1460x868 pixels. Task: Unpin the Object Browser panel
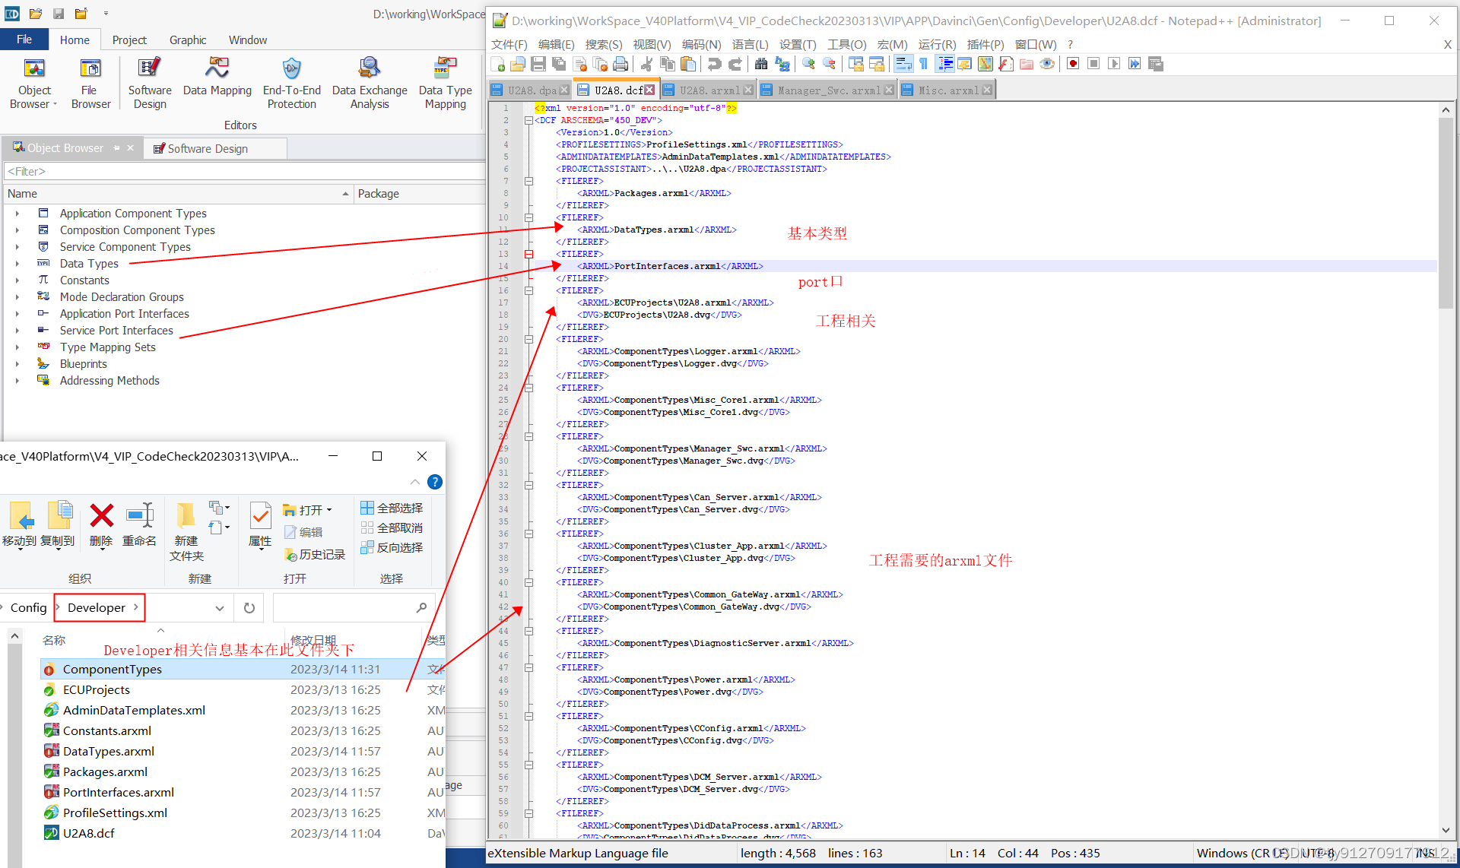coord(117,147)
